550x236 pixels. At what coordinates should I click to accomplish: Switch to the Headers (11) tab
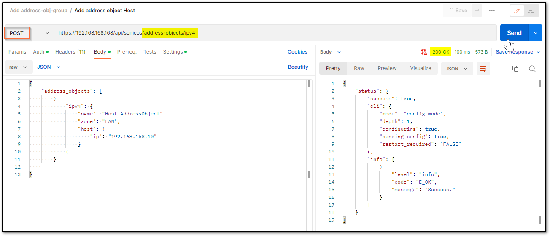click(x=70, y=52)
